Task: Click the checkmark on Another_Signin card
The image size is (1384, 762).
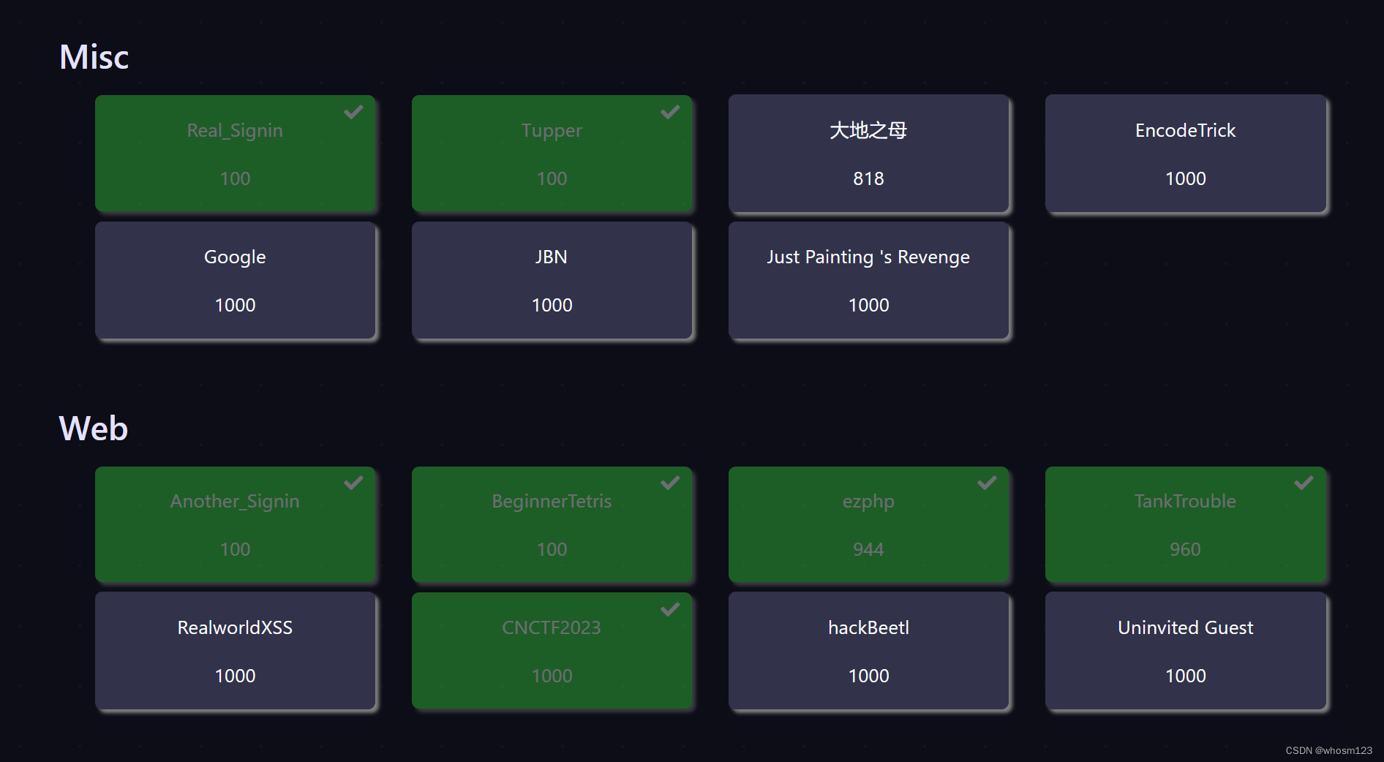Action: pos(353,483)
